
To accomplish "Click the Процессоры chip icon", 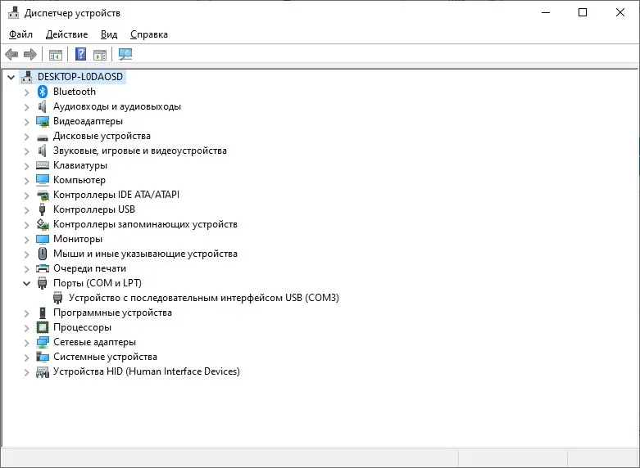I will coord(43,327).
